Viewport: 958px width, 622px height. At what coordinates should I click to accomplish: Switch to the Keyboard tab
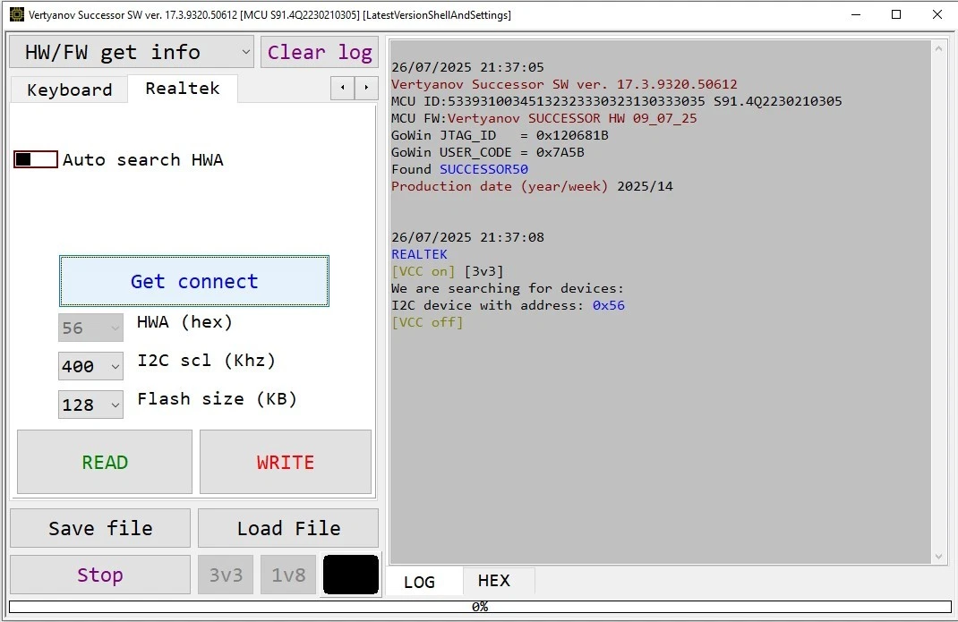coord(69,89)
